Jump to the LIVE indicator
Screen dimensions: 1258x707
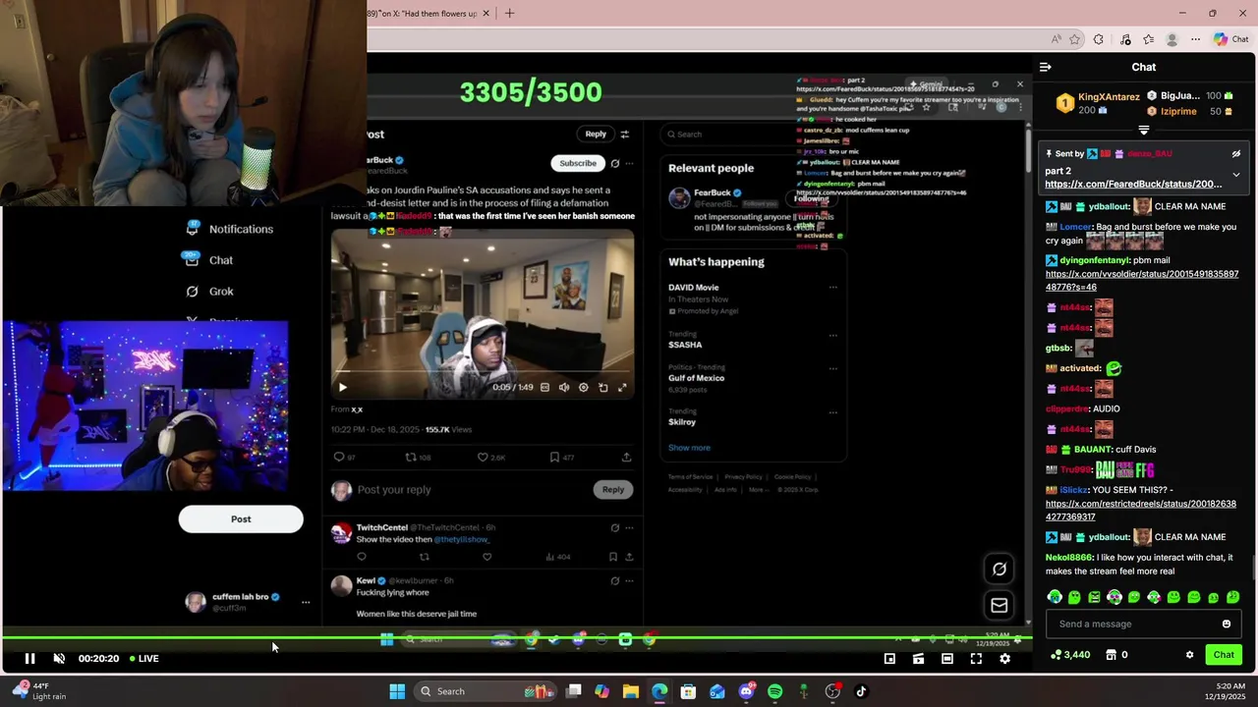coord(143,659)
